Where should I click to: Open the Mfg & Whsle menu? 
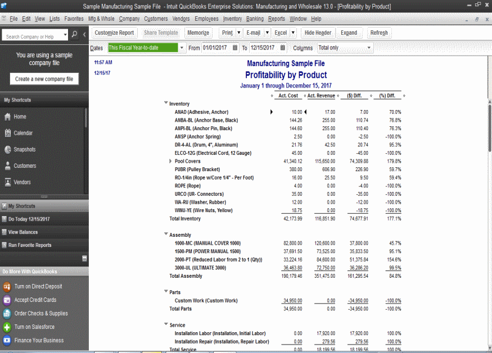click(x=101, y=19)
